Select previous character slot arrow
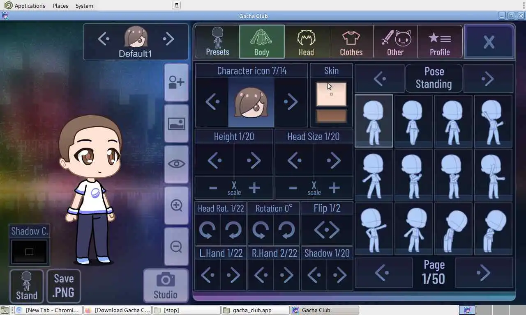This screenshot has height=315, width=526. 104,39
